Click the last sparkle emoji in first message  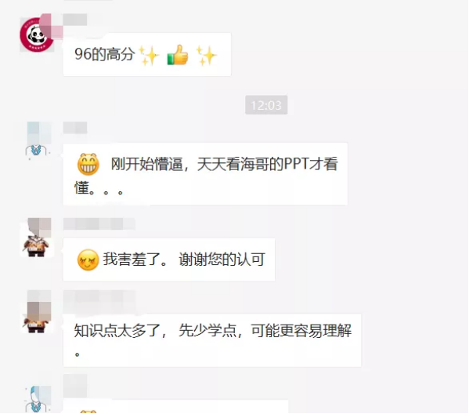[206, 56]
